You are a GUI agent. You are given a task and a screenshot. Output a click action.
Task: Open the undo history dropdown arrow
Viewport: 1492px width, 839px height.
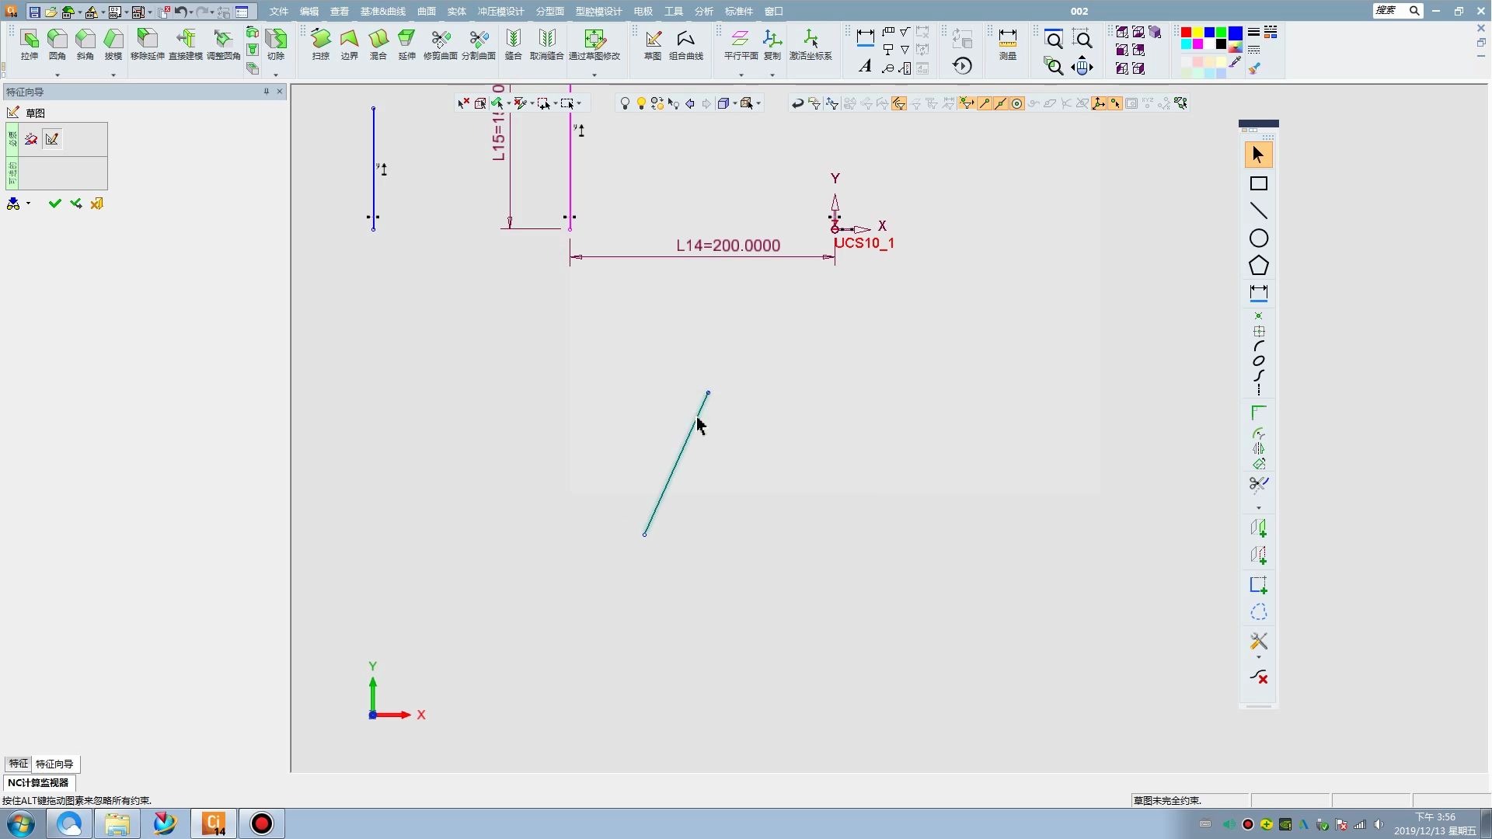tap(191, 12)
